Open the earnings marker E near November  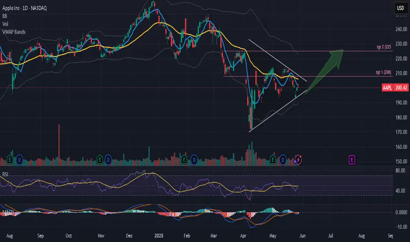(x=99, y=159)
